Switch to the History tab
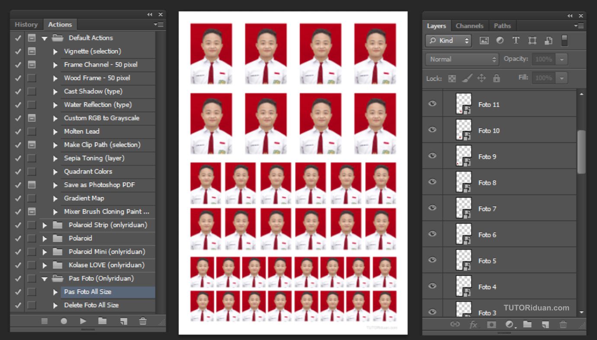597x340 pixels. 26,24
